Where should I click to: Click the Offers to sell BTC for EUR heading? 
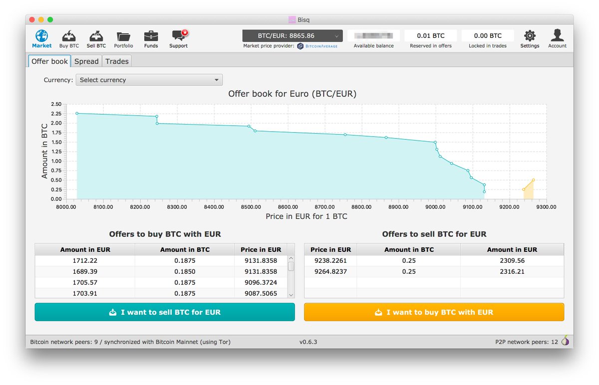tap(434, 234)
